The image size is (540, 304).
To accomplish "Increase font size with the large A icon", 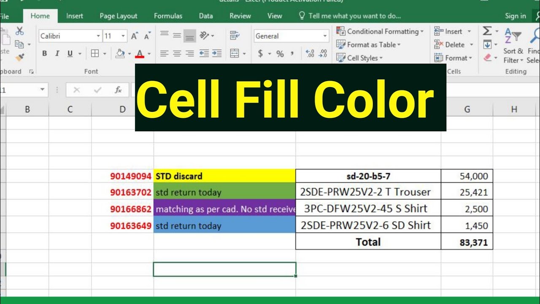I will pos(135,36).
